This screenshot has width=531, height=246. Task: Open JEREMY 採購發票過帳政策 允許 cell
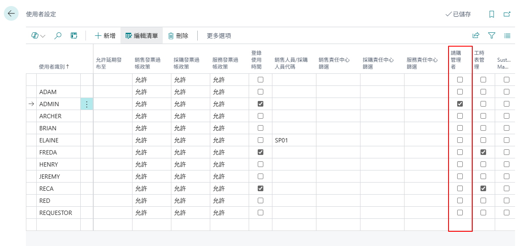pos(190,177)
